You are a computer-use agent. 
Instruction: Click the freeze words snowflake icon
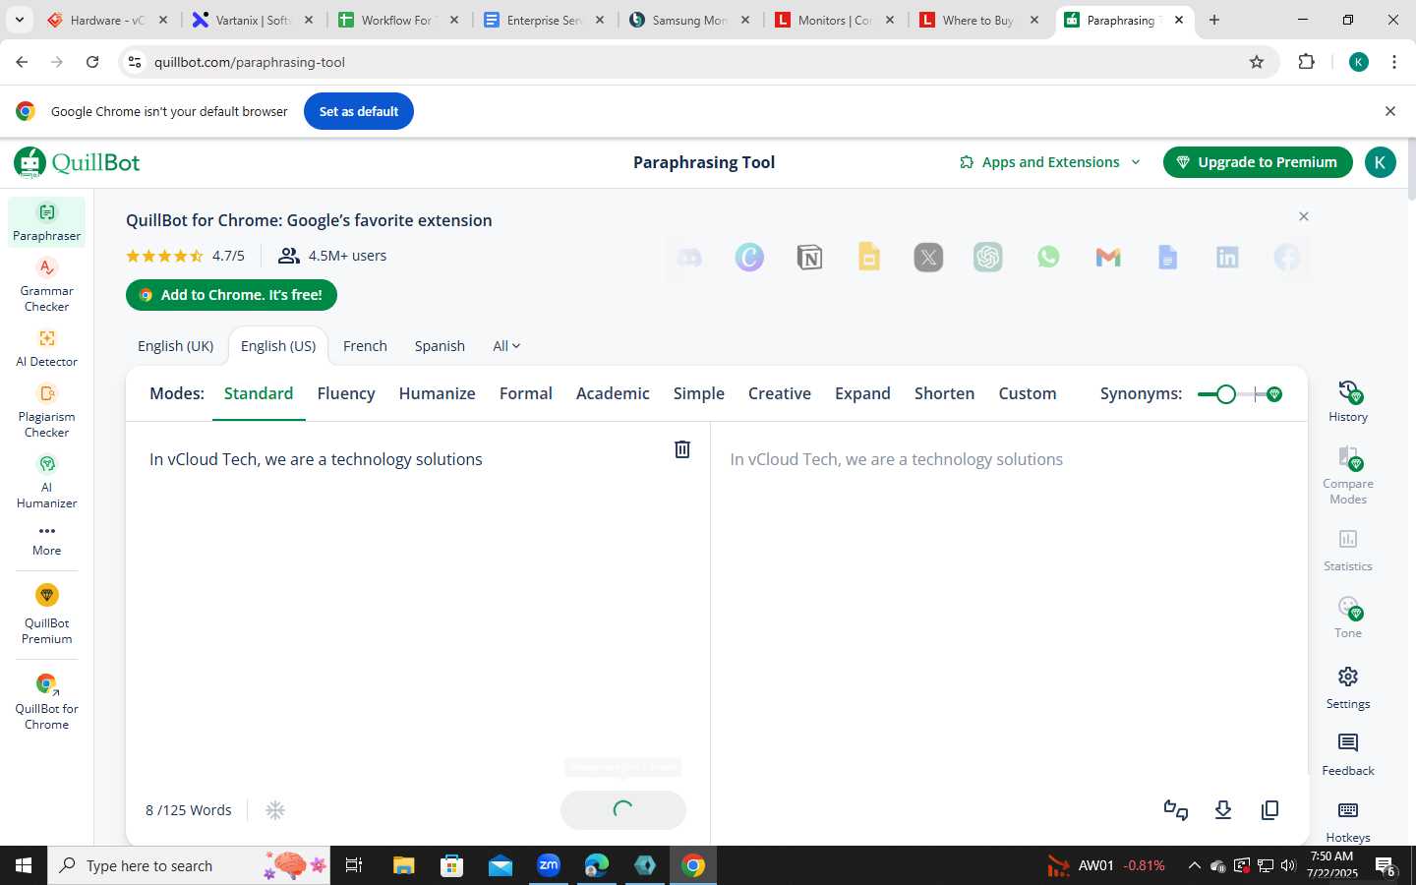(275, 810)
